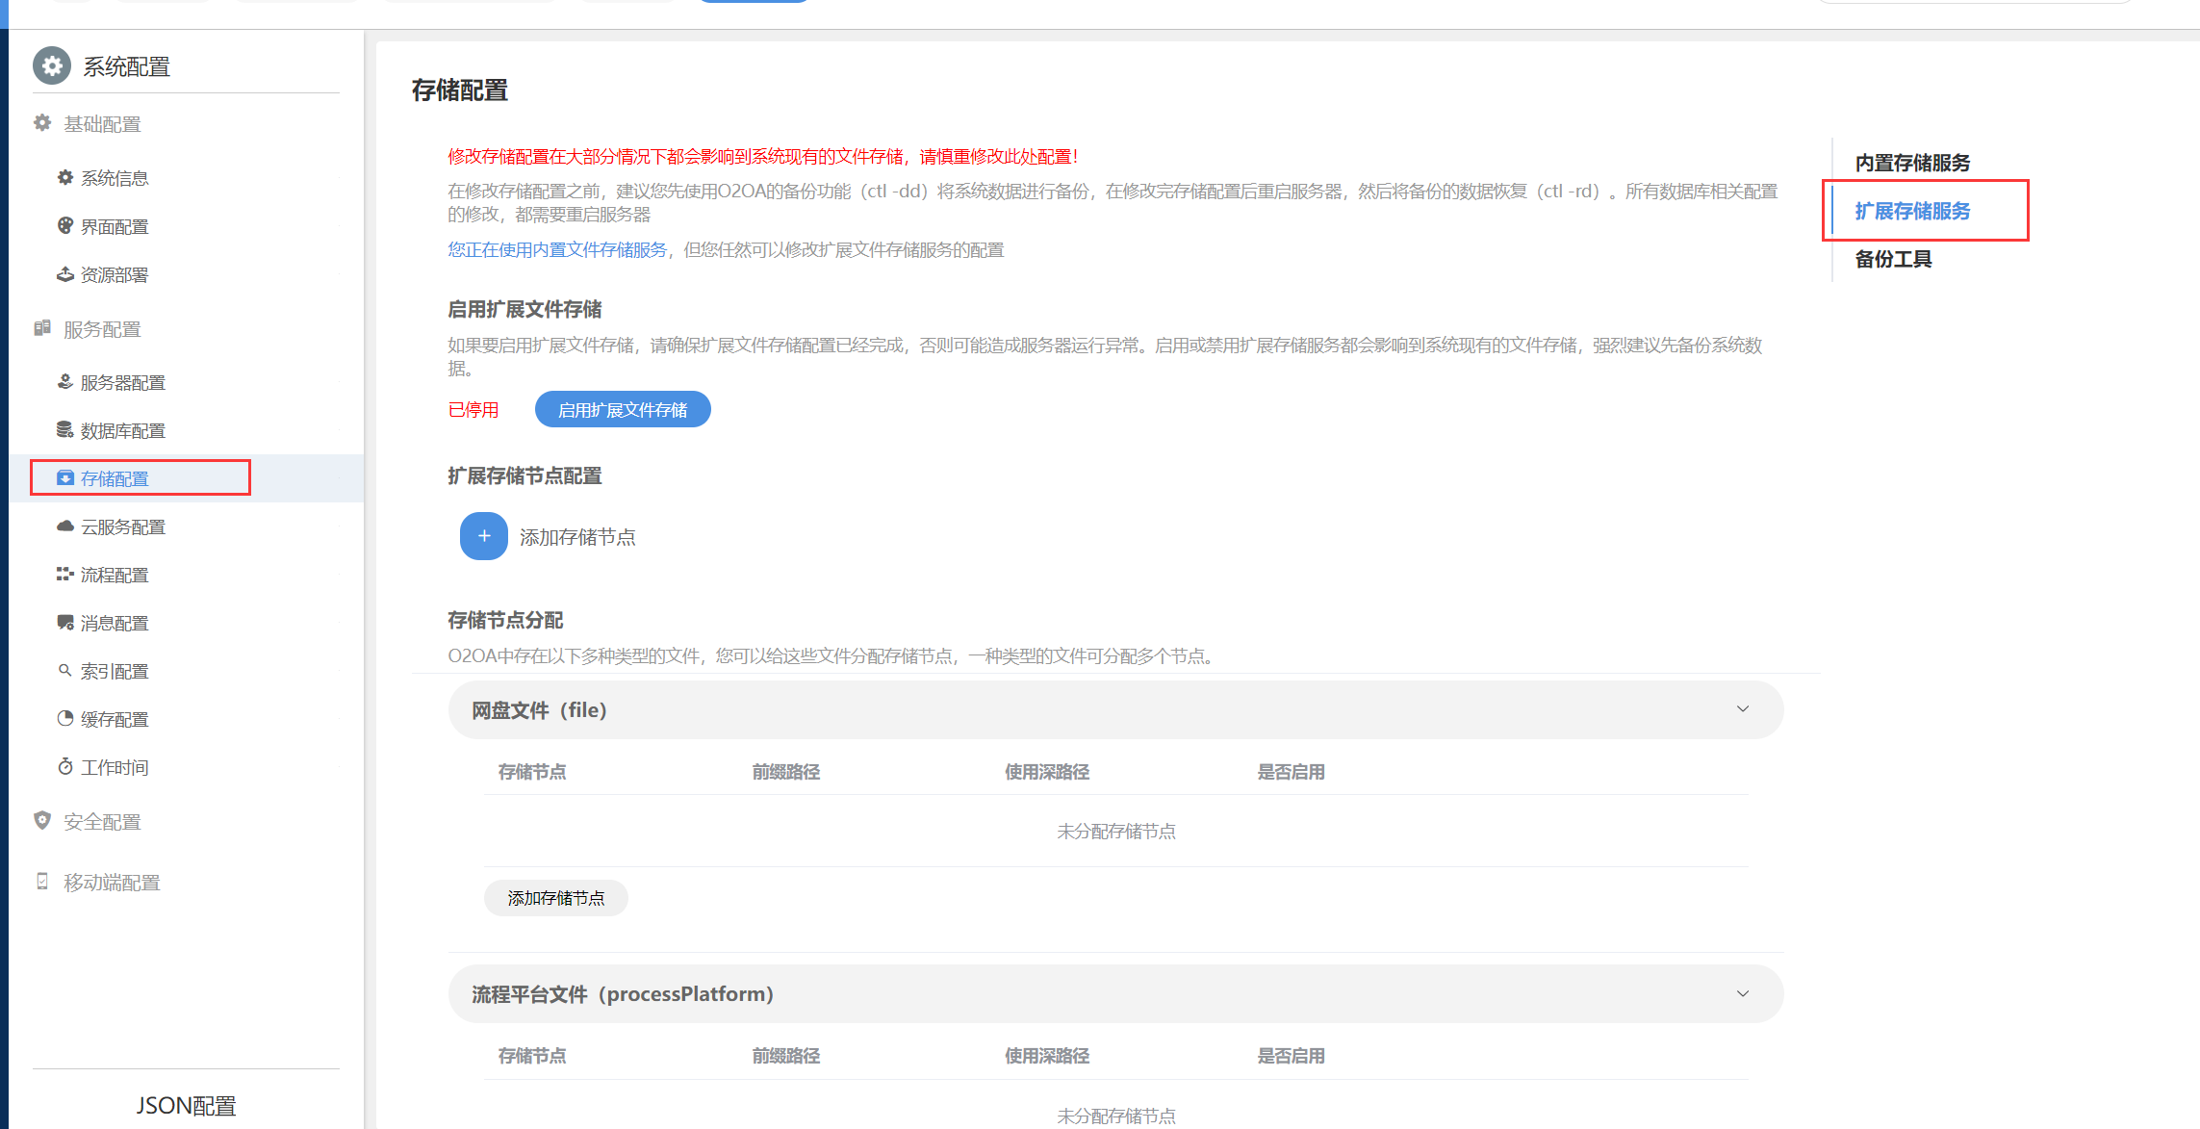Screen dimensions: 2200x1129
Task: Enable extended file storage button
Action: tap(622, 409)
